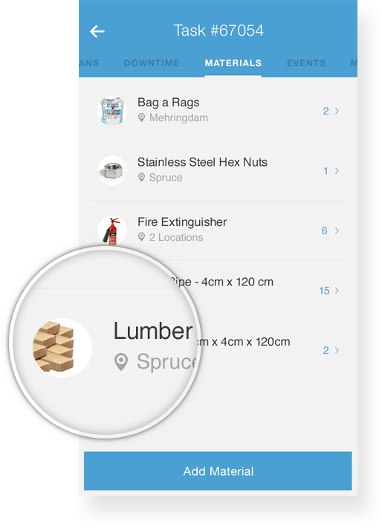Select the Materials tab
The width and height of the screenshot is (382, 527).
233,63
